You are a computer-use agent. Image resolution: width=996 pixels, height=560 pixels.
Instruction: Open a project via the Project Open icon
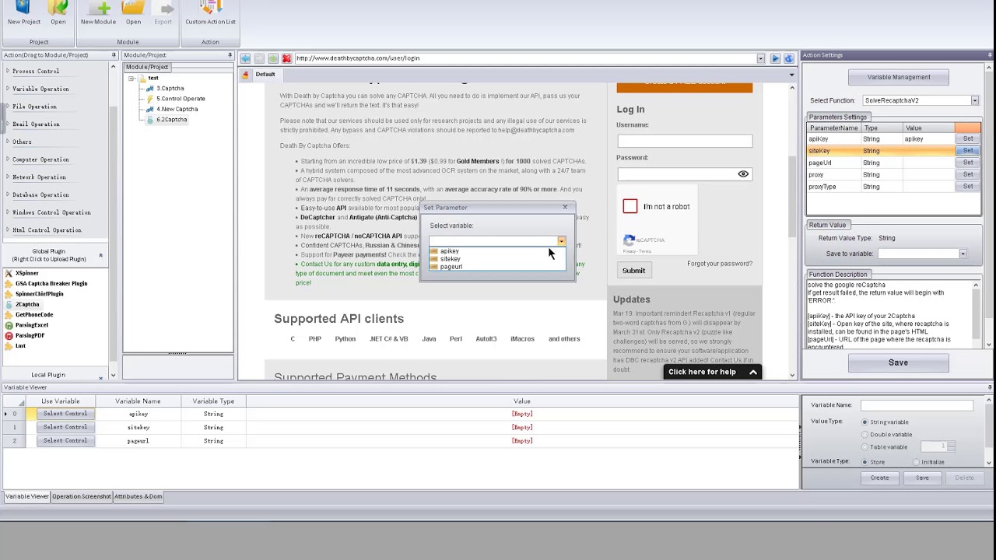pos(58,9)
